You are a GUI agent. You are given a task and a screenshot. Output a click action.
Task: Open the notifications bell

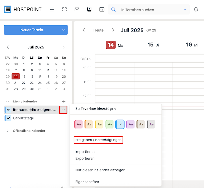tap(196, 9)
